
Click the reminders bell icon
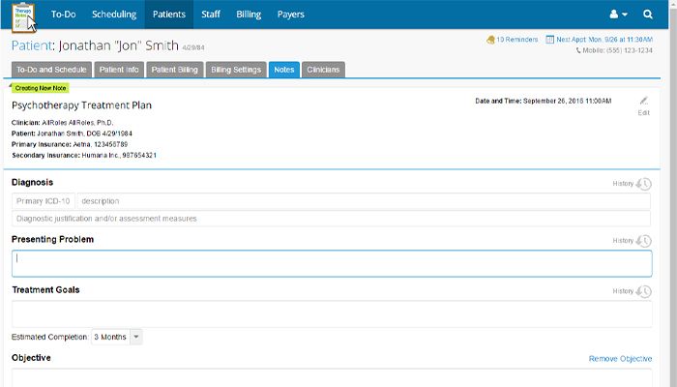[490, 40]
